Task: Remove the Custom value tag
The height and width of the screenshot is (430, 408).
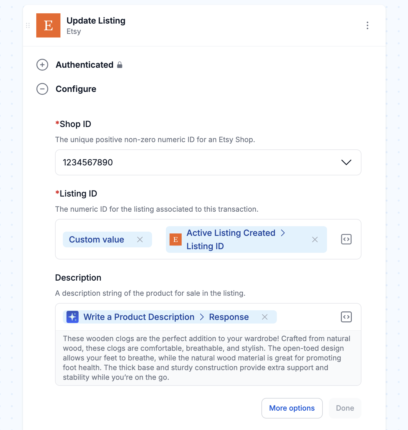Action: click(140, 239)
